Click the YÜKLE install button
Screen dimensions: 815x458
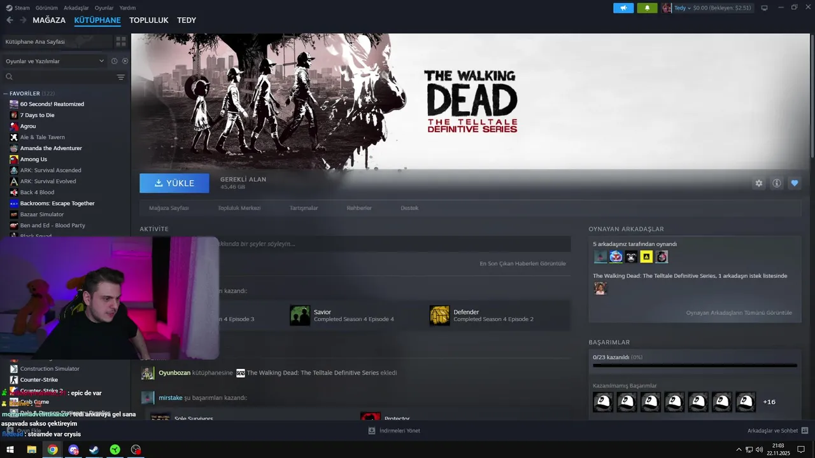174,183
